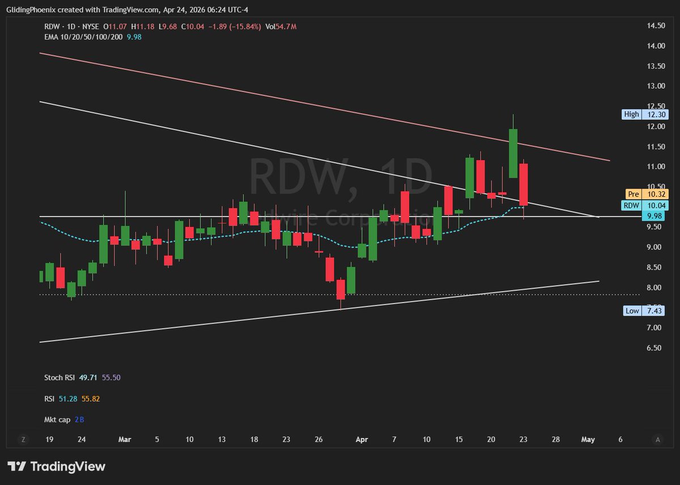Viewport: 680px width, 485px height.
Task: Click the Stoch RSI value 55.50
Action: point(111,377)
